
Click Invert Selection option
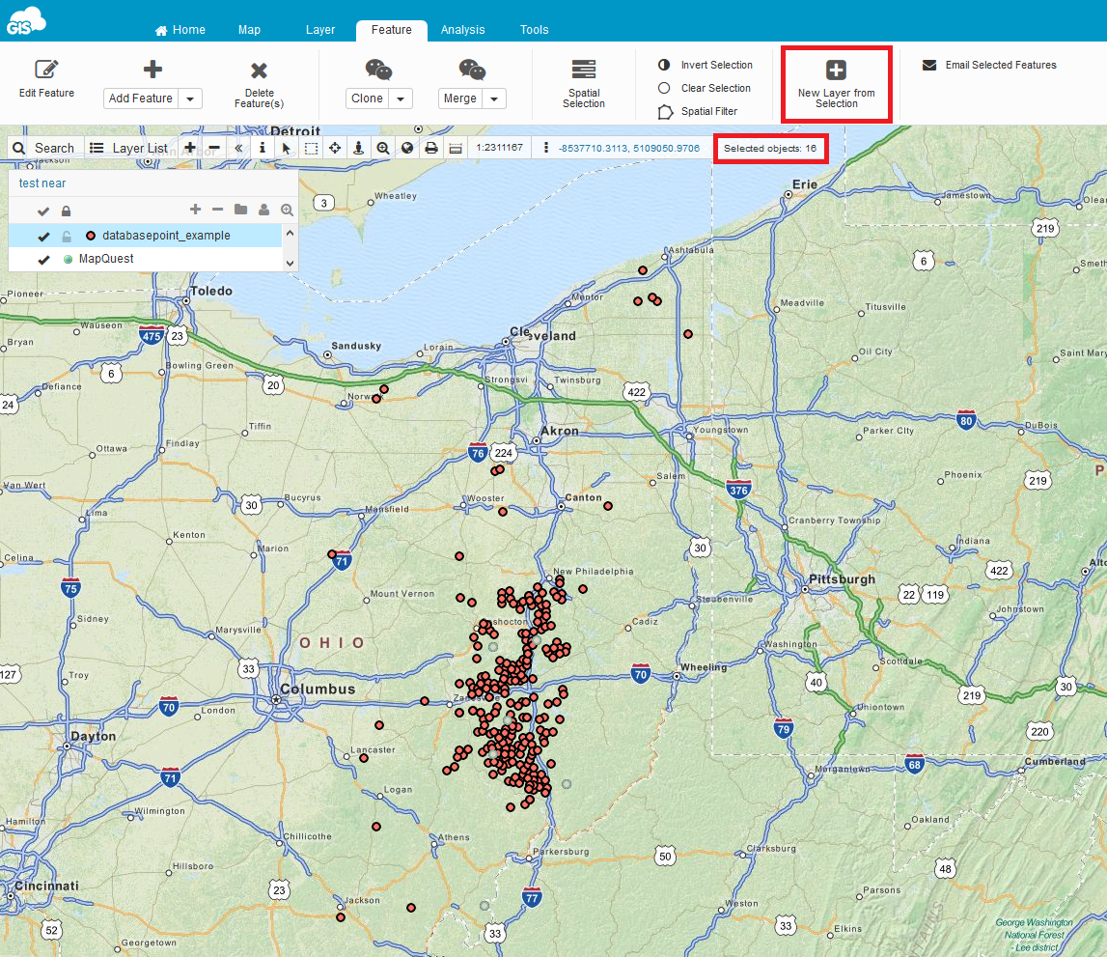pos(706,65)
